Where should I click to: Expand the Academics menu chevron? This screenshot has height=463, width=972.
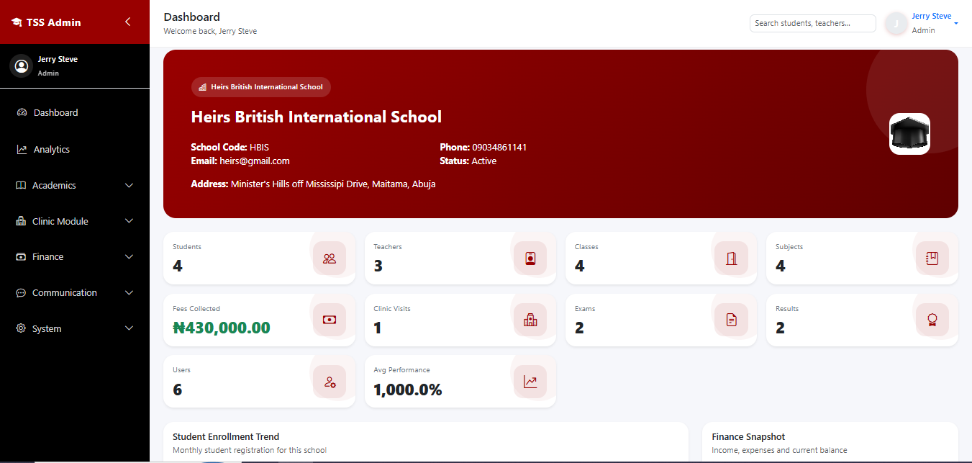click(130, 185)
